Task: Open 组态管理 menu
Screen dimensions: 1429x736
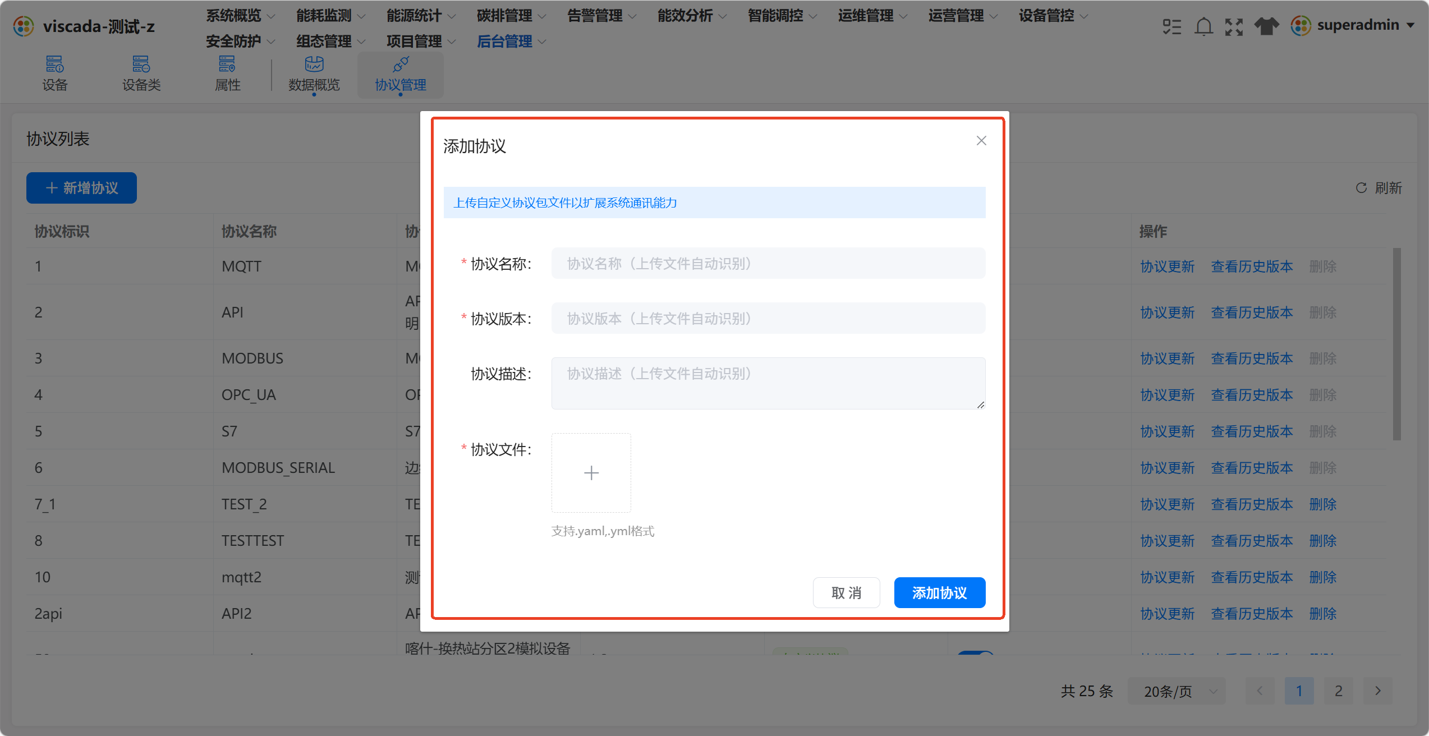Action: tap(330, 42)
